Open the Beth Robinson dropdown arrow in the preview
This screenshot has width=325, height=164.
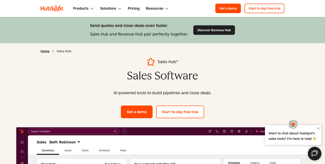79,142
